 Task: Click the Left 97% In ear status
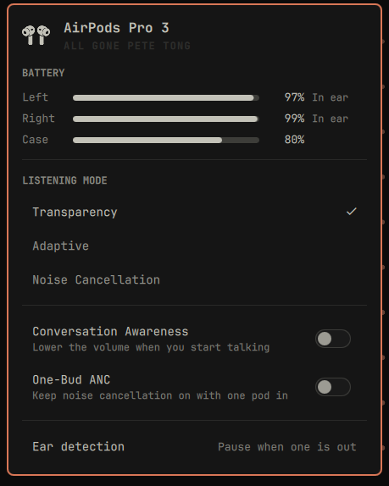316,97
